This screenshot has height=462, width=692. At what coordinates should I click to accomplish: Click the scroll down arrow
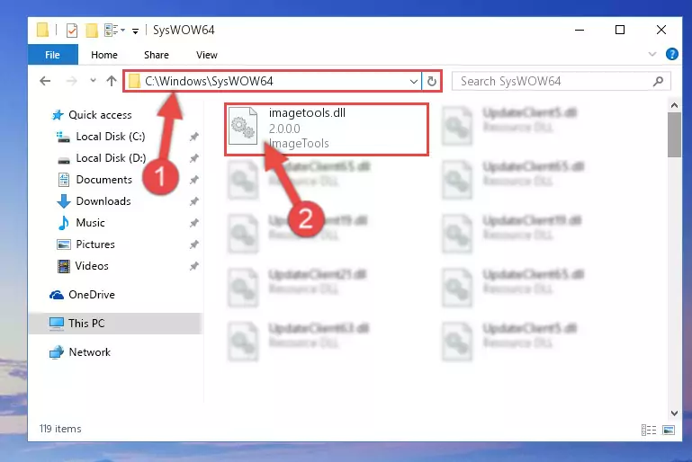click(674, 413)
